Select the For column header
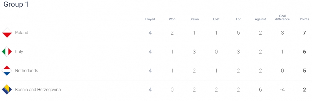This screenshot has width=312, height=101. pos(238,19)
